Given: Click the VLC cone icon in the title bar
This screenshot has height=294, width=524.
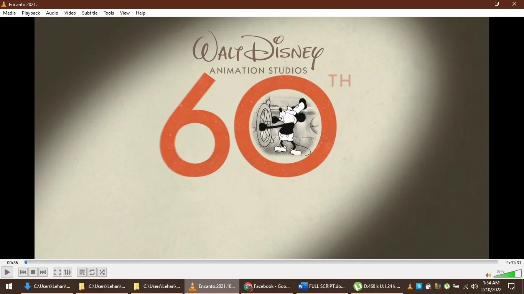Looking at the screenshot, I should 4,4.
